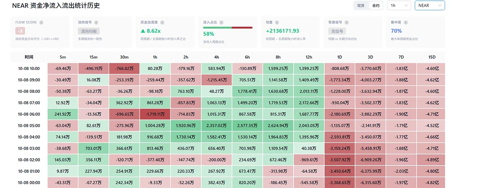Screen dimensions: 483x188
Task: Click the 1D column header
Action: coord(340,57)
